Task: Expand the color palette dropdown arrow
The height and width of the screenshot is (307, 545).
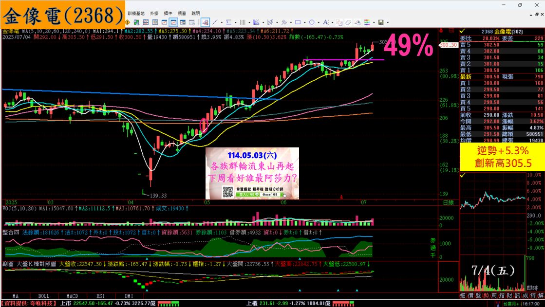Action: [x=374, y=22]
